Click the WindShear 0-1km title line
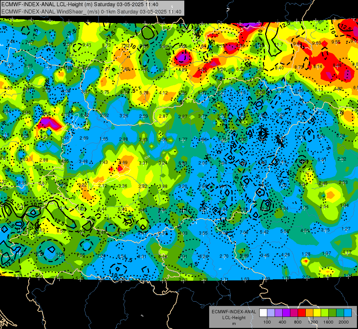358x329 pixels. [x=91, y=12]
